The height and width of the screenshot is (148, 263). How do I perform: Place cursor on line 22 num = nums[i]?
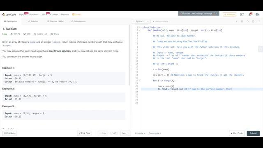click(x=166, y=86)
